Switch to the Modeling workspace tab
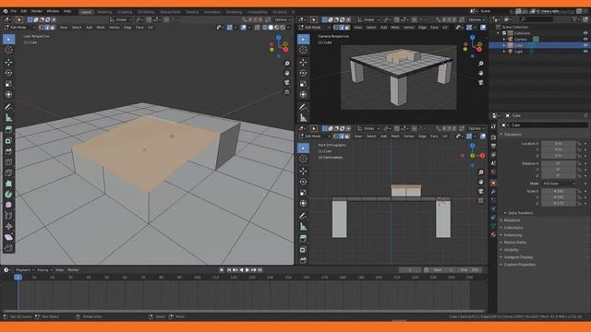591x332 pixels. (104, 12)
